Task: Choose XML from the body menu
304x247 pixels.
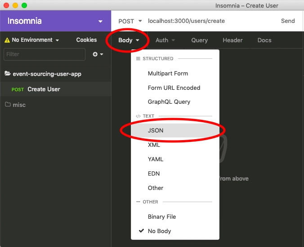Action: pos(175,145)
